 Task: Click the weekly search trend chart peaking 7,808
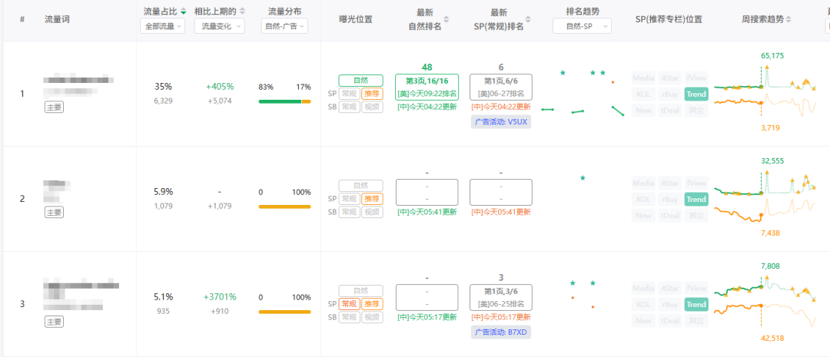click(765, 302)
